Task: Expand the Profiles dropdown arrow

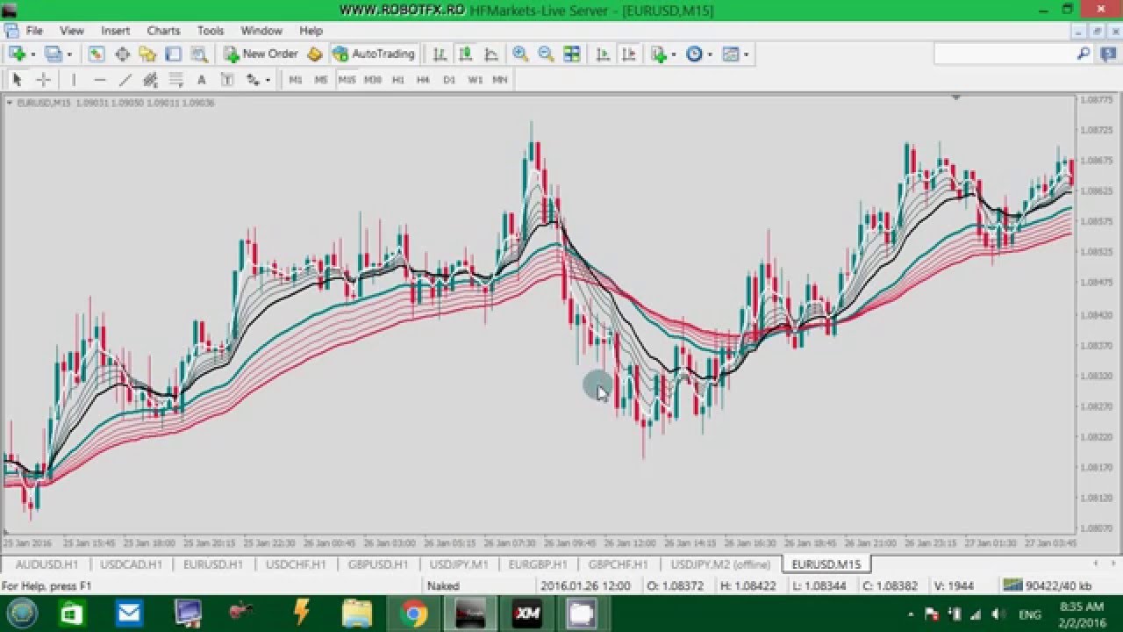Action: pos(70,54)
